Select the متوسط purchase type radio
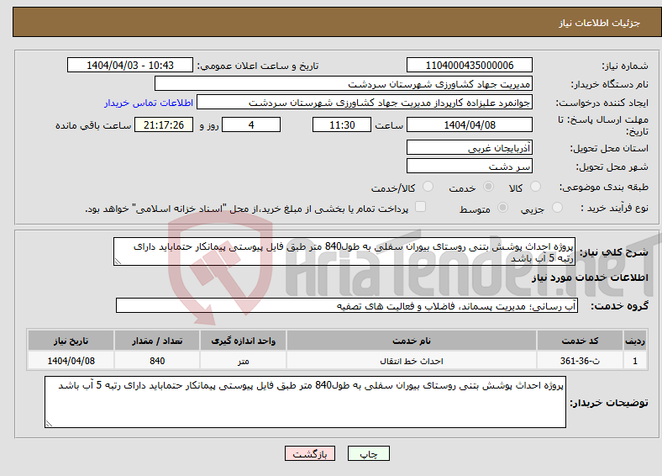 (503, 207)
